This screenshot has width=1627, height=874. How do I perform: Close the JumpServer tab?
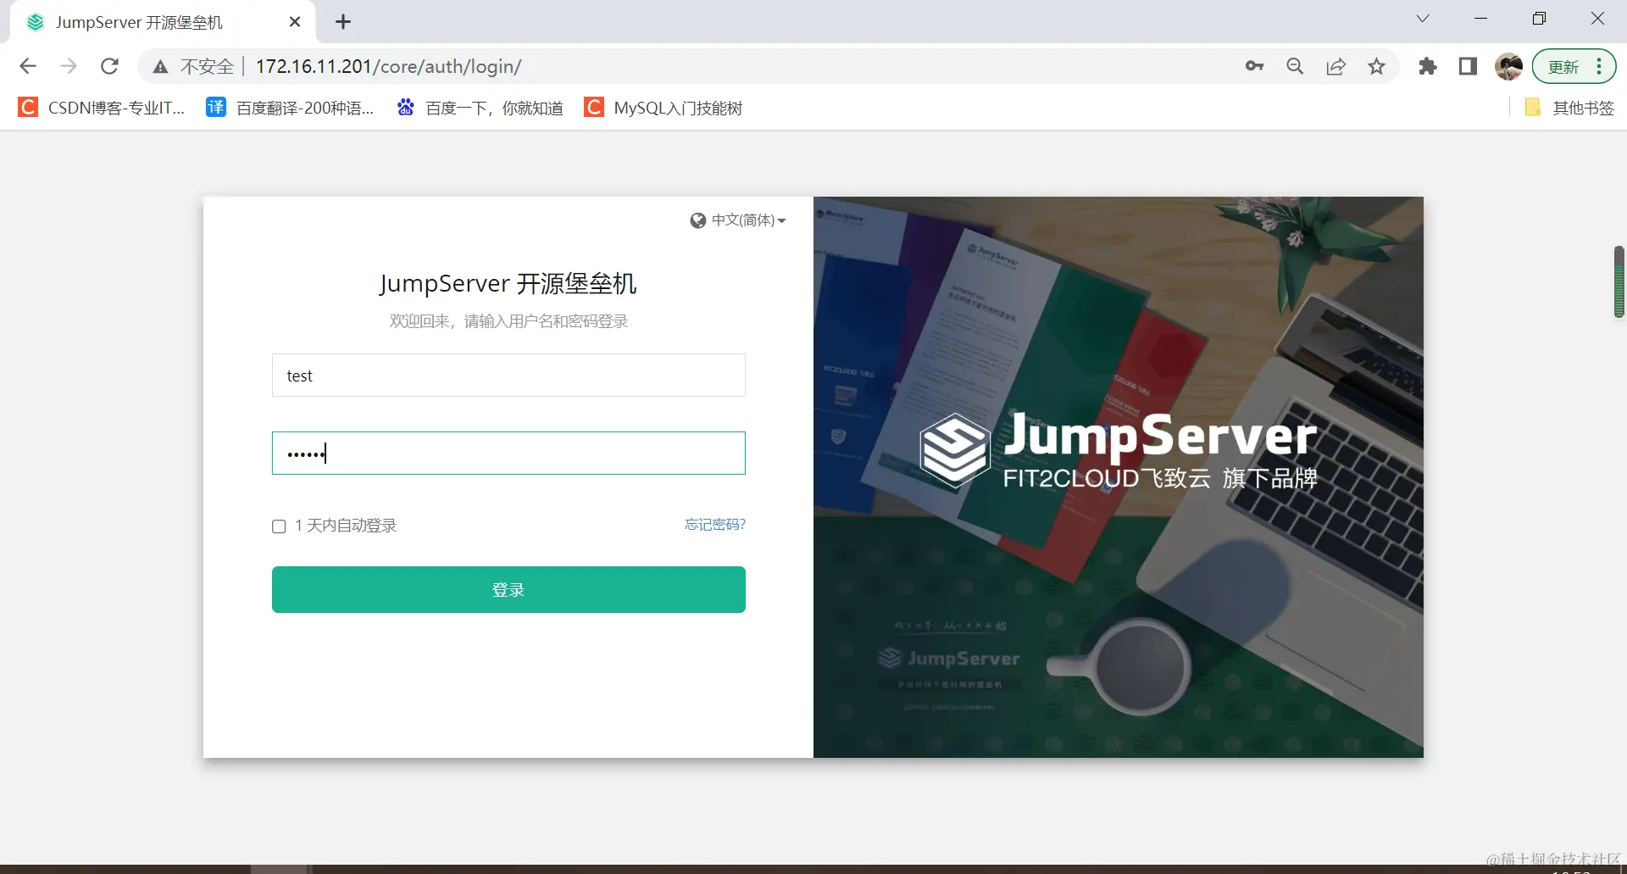click(x=295, y=22)
